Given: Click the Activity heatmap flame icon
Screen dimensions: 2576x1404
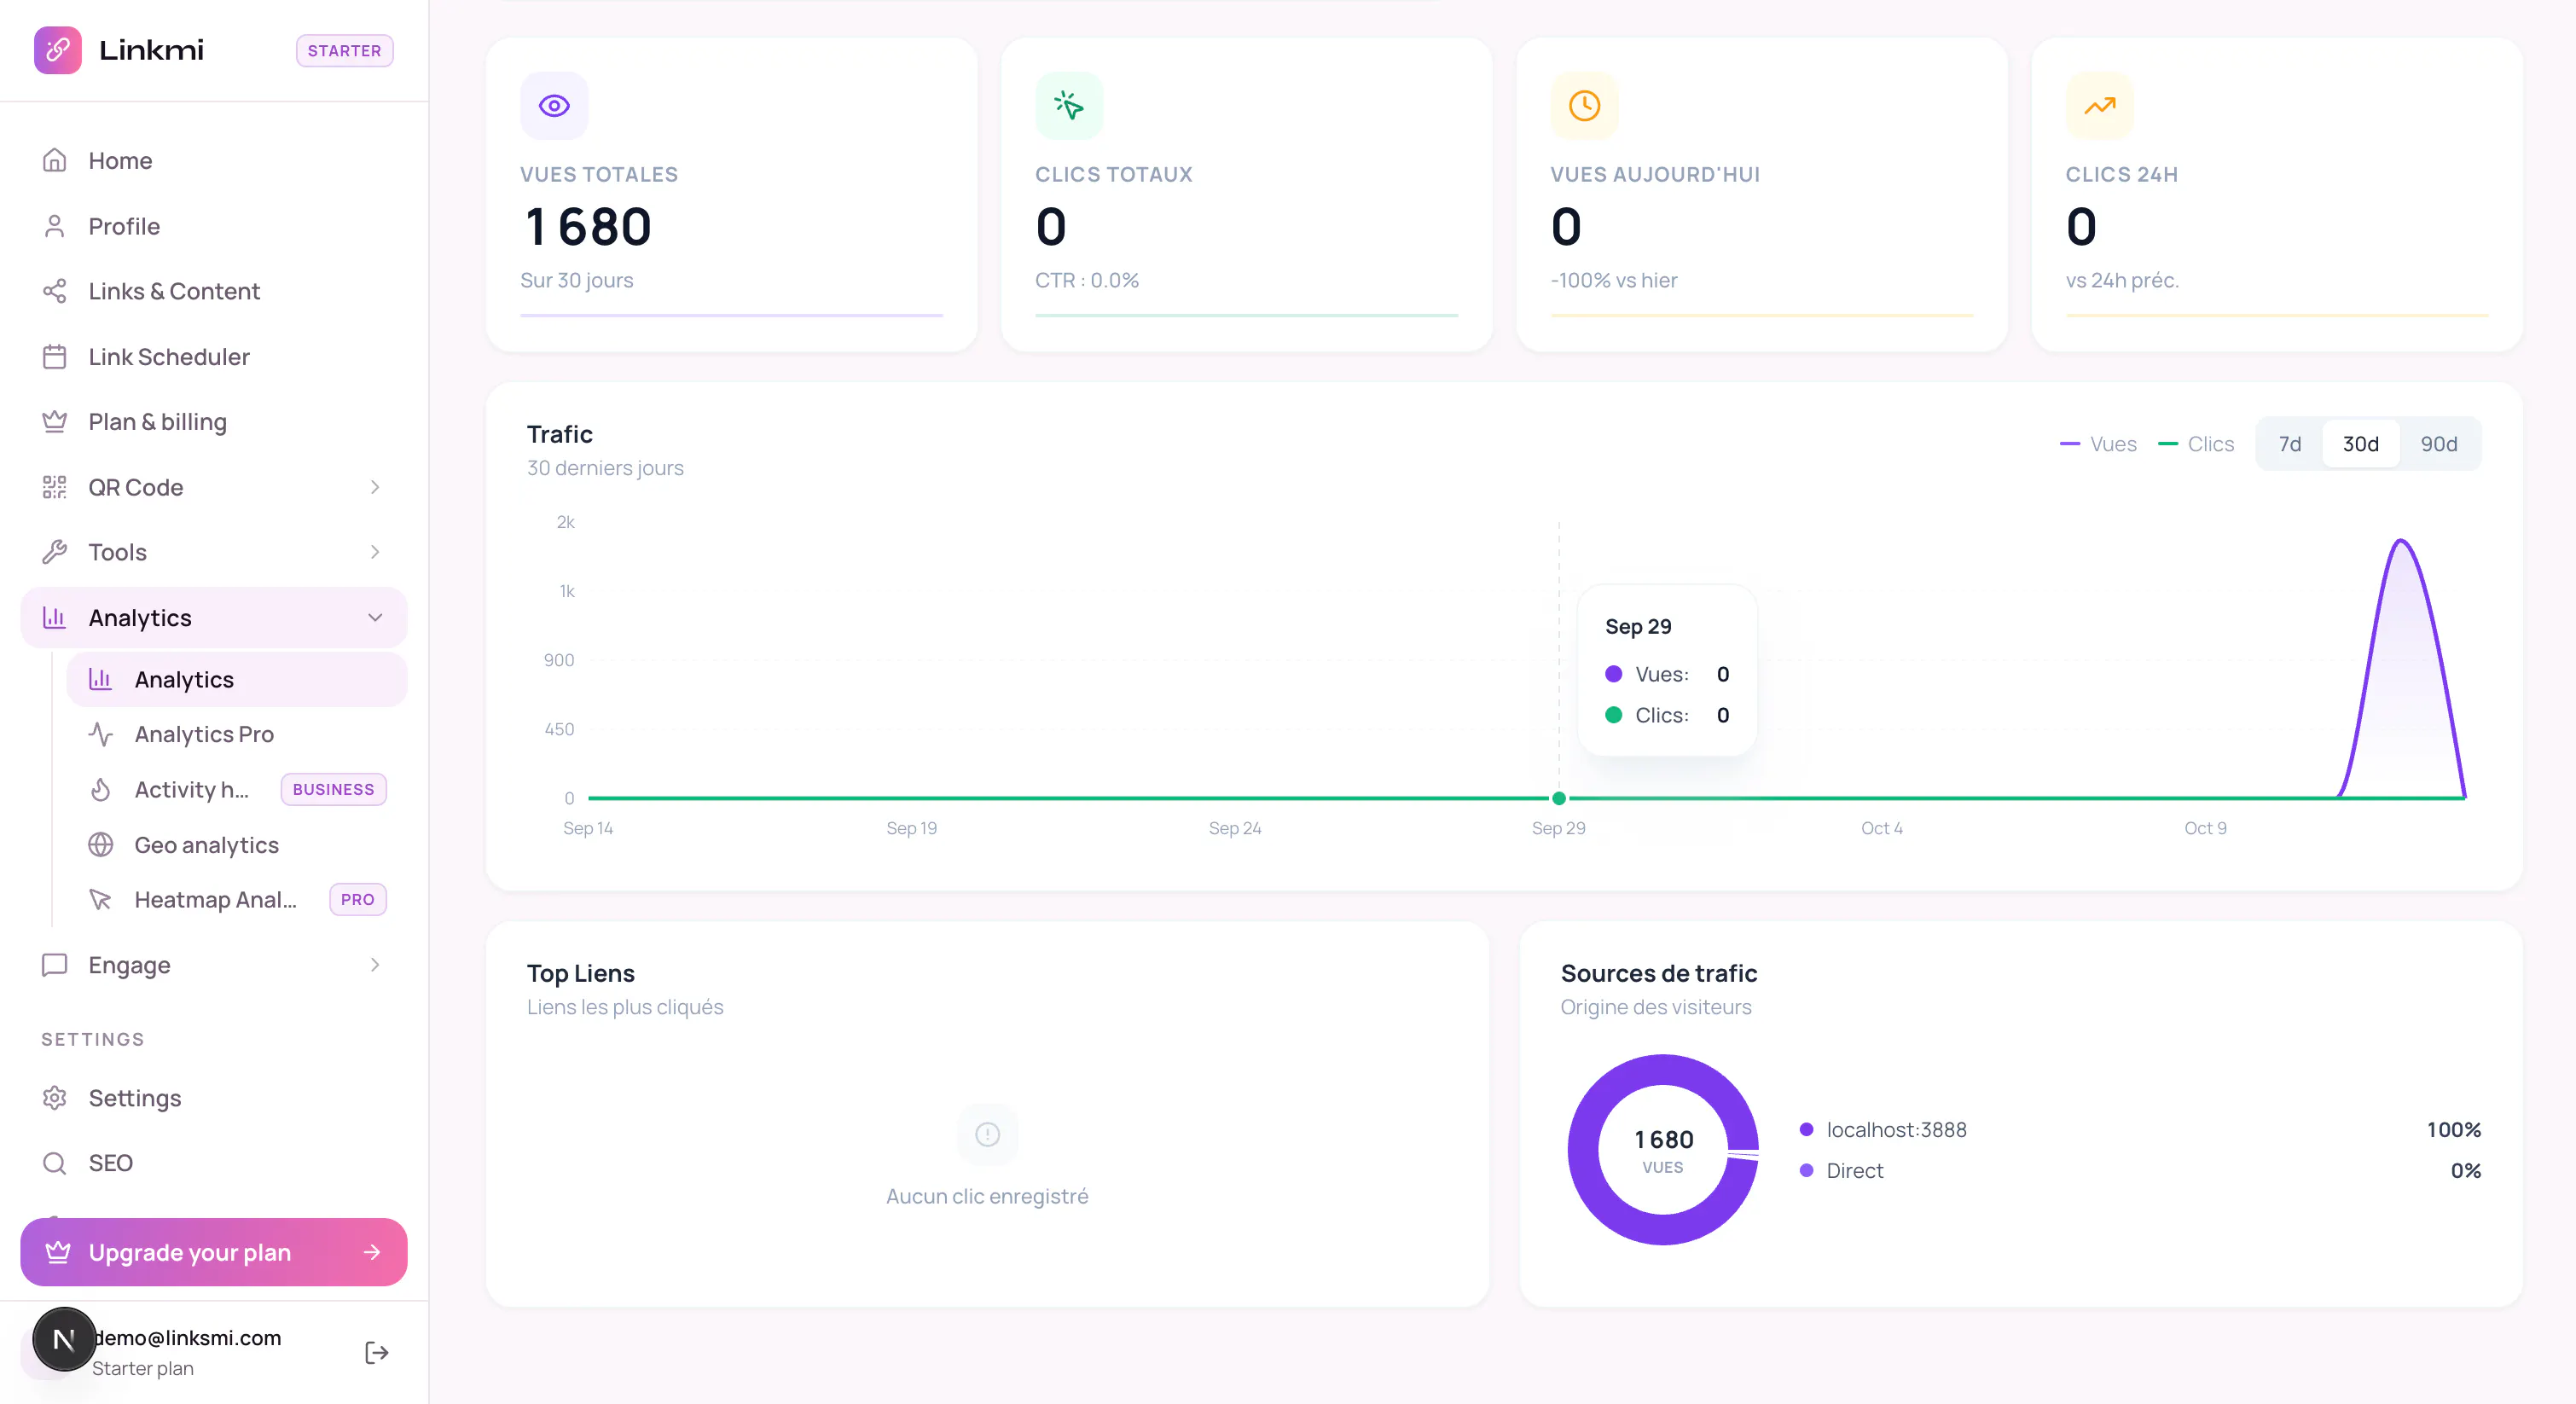Looking at the screenshot, I should pyautogui.click(x=101, y=789).
